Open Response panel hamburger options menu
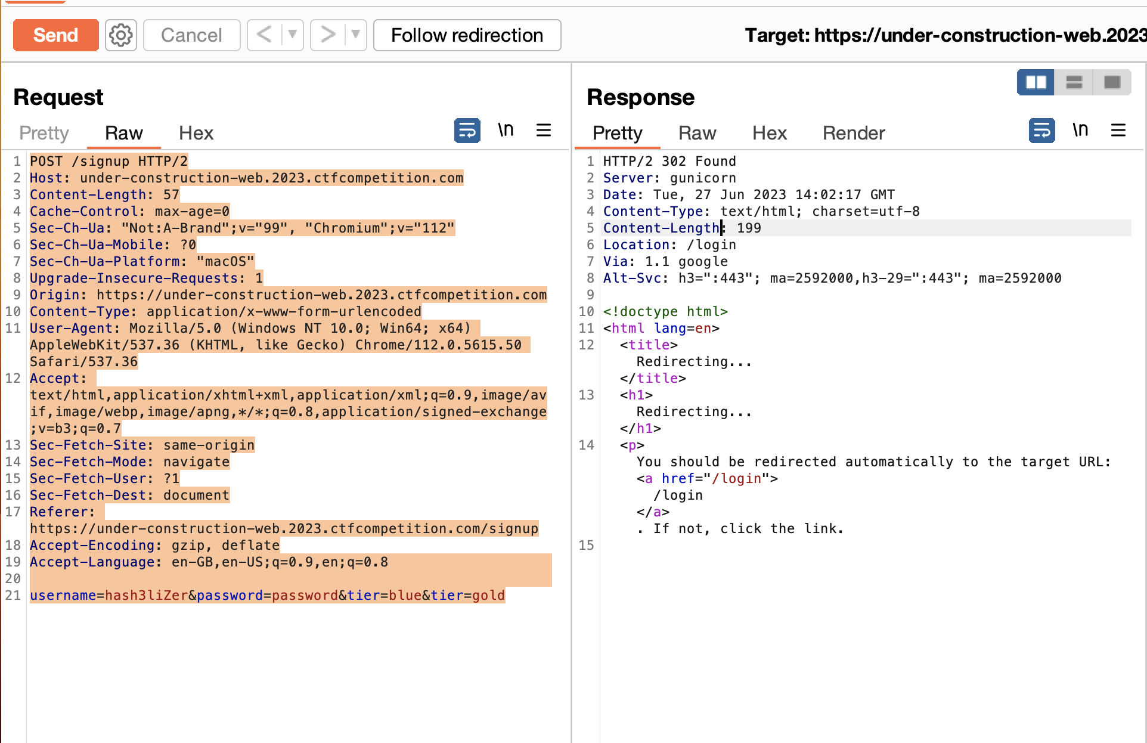Image resolution: width=1147 pixels, height=743 pixels. click(1118, 130)
